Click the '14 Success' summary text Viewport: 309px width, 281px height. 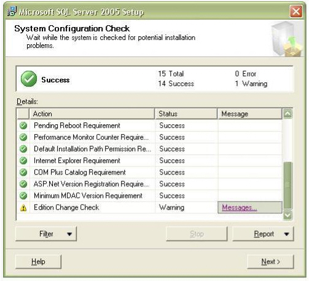176,84
